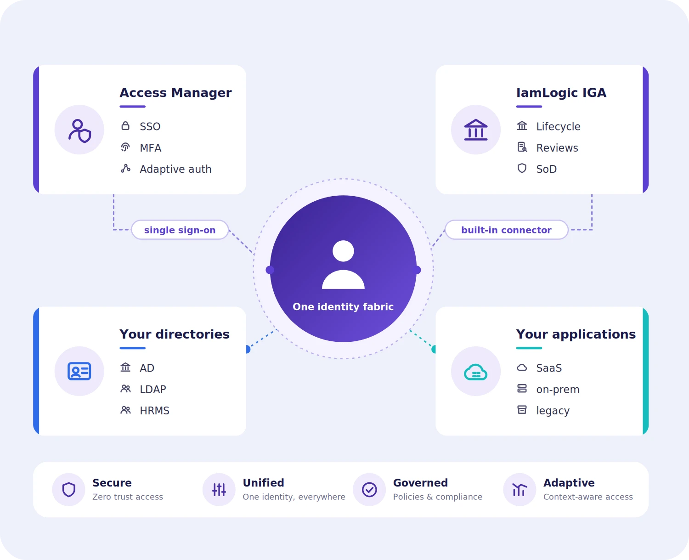This screenshot has height=560, width=689.
Task: Click the Governed title in bottom bar
Action: tap(420, 483)
